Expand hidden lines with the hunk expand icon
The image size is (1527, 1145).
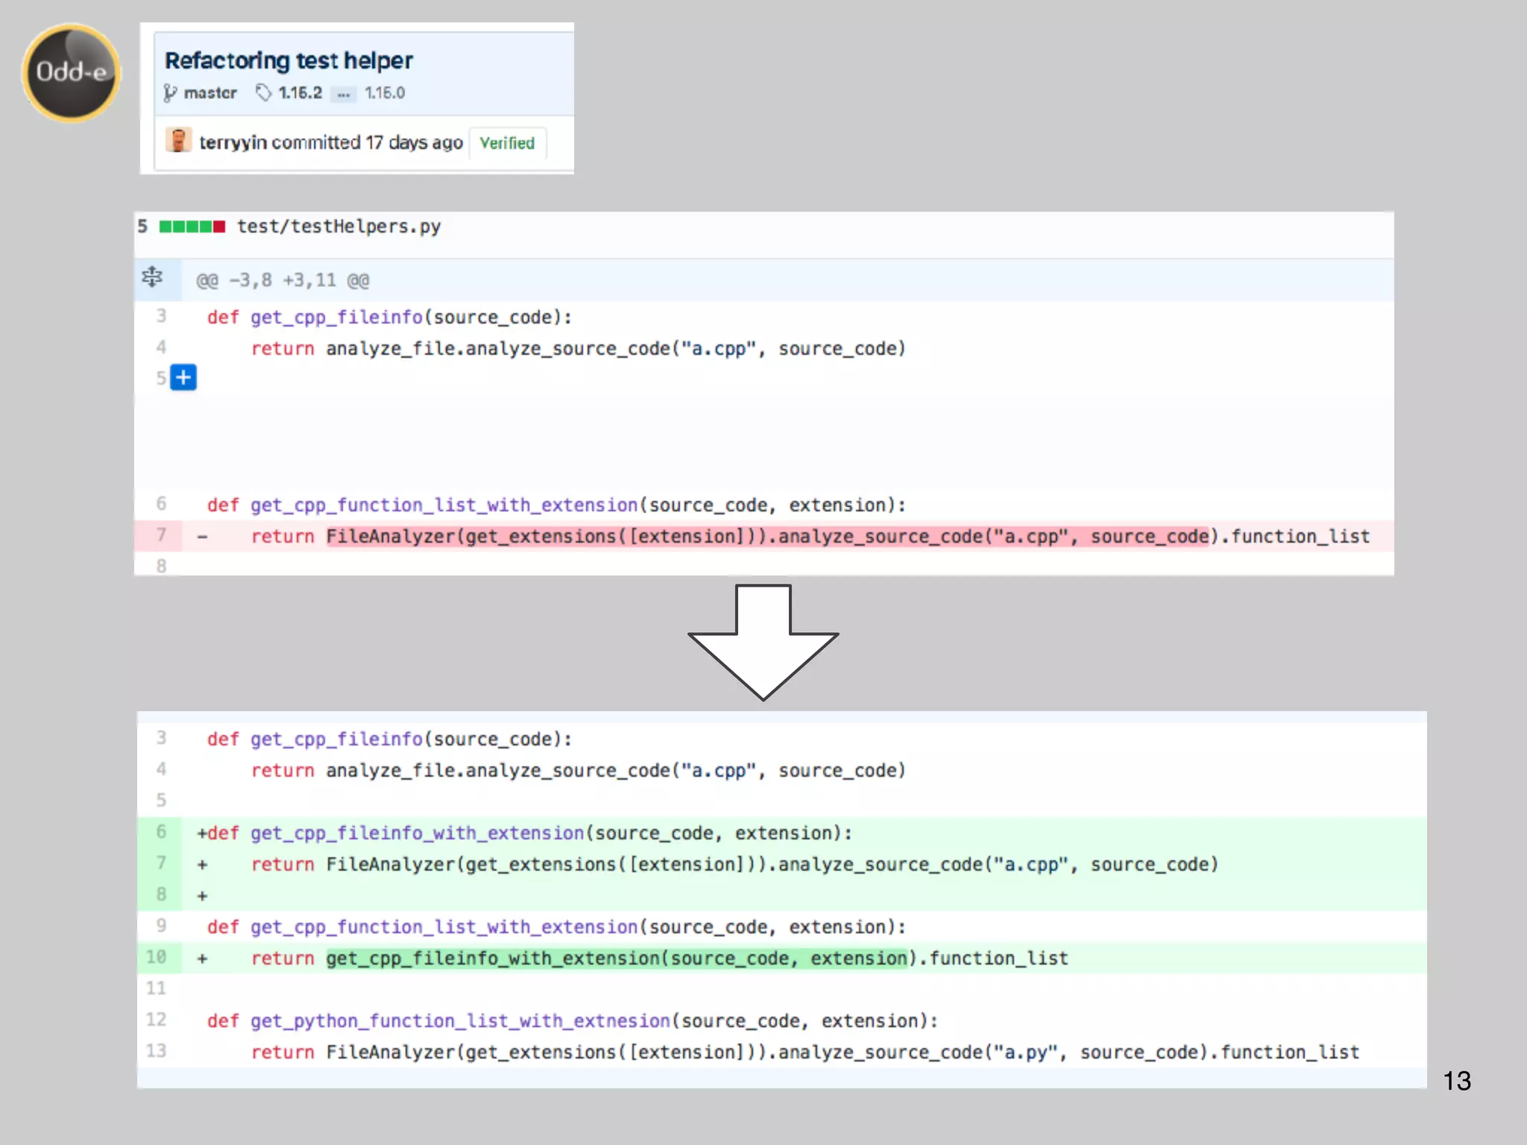coord(152,277)
